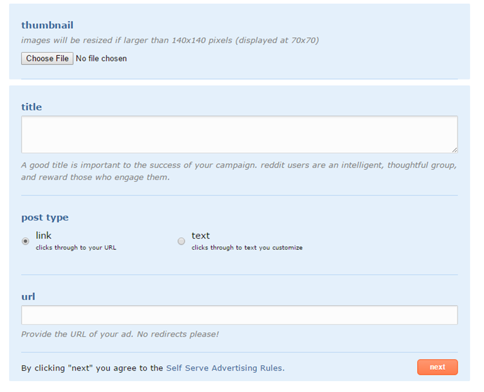Click the "No redirects please" hint text
The height and width of the screenshot is (392, 484).
point(120,334)
